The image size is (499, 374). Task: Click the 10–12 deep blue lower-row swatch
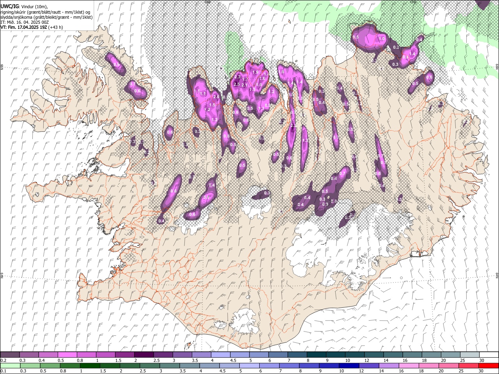click(349, 365)
